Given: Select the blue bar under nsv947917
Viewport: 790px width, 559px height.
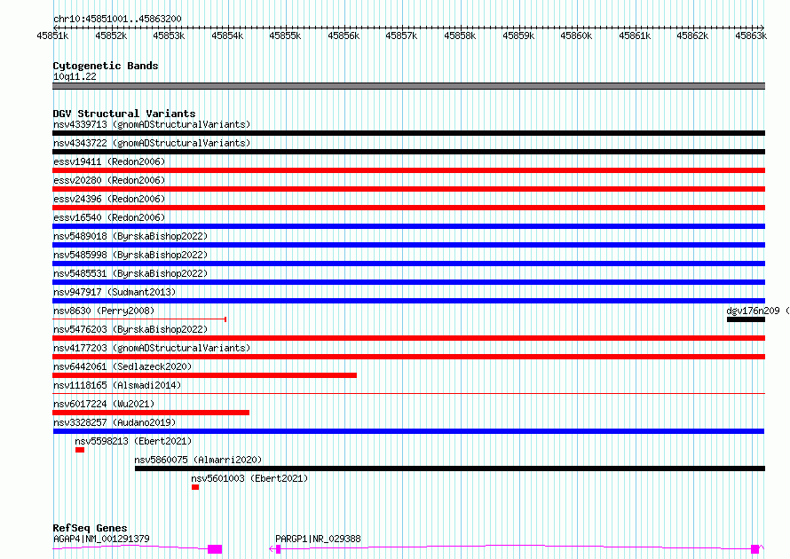Looking at the screenshot, I should tap(408, 301).
